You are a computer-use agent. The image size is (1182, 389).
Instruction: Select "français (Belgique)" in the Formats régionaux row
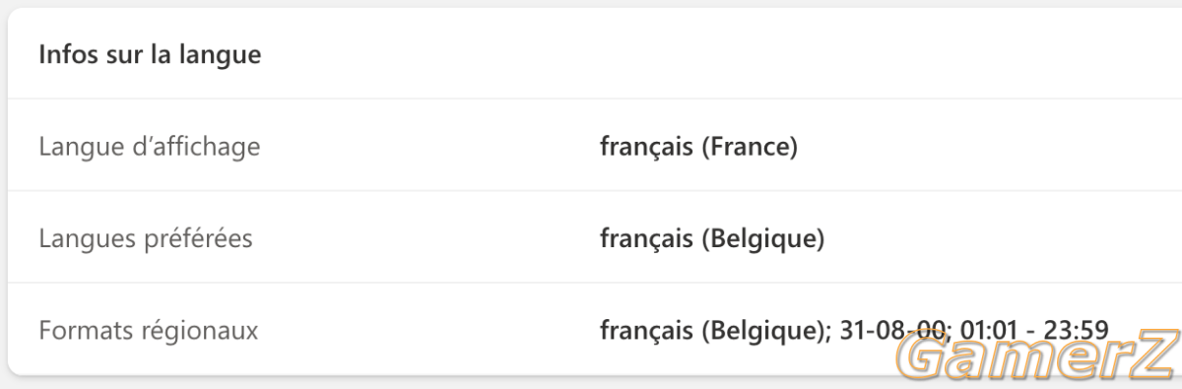(x=713, y=331)
